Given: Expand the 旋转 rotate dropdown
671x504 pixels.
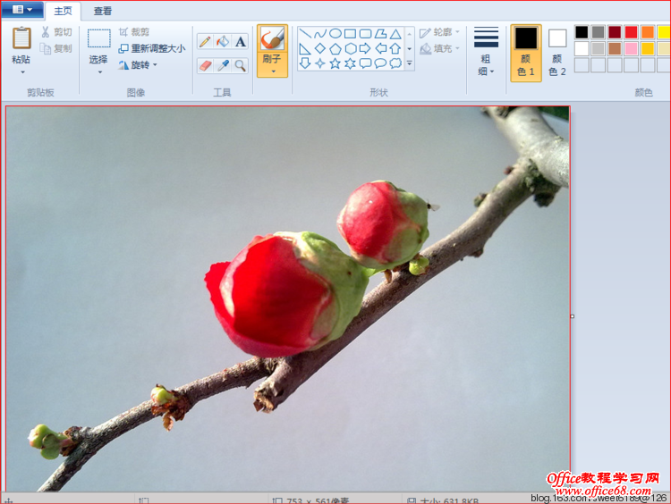Looking at the screenshot, I should [x=138, y=65].
